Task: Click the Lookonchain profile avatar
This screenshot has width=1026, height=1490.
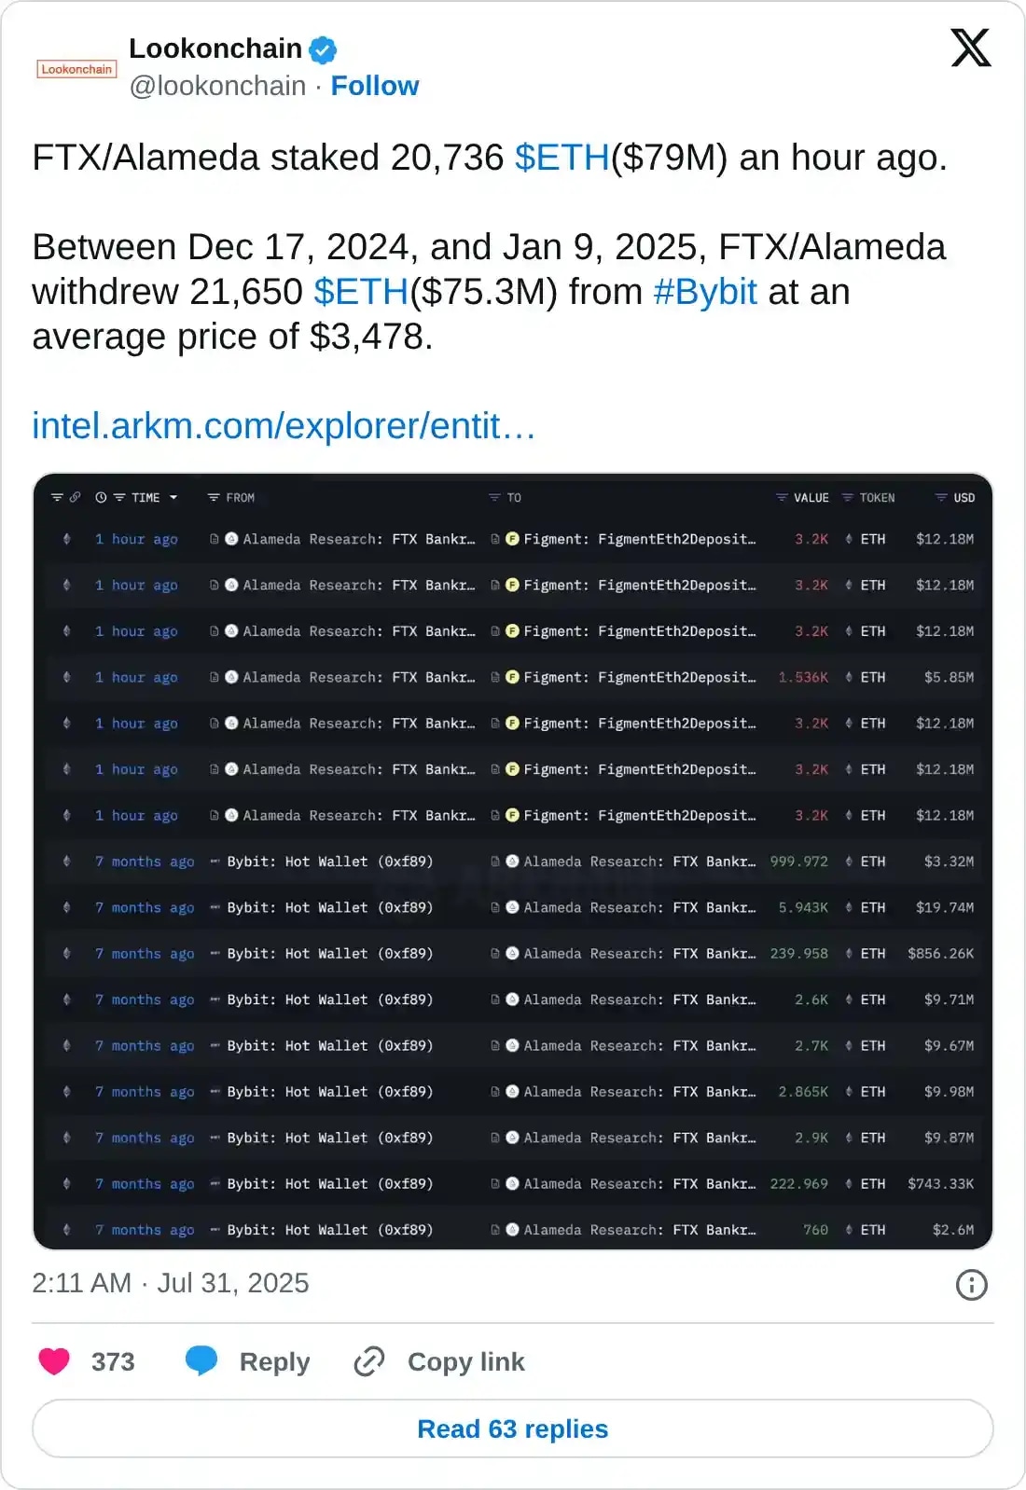Action: [x=76, y=67]
